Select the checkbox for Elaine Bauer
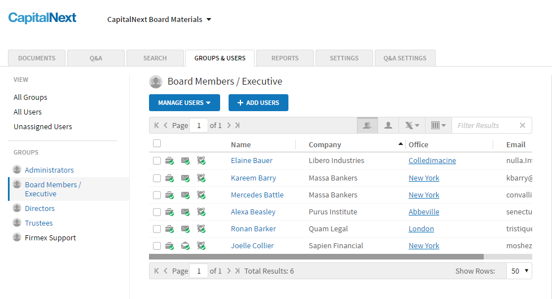552x299 pixels. pos(157,161)
